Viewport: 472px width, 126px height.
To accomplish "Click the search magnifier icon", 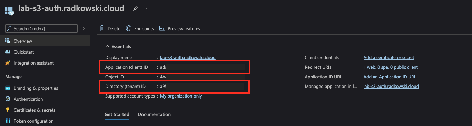I will [10, 28].
